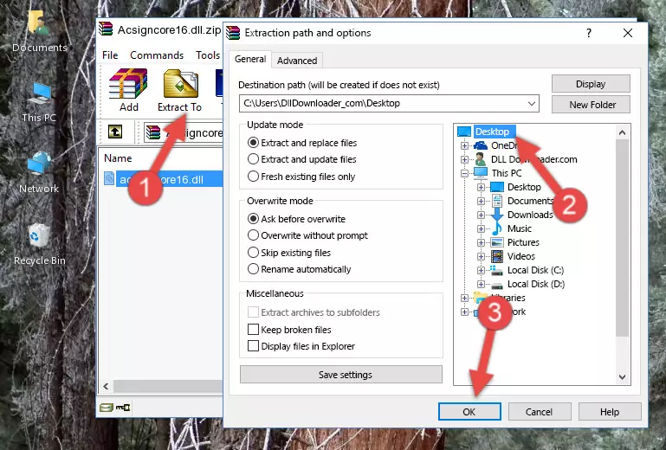Click the Display button

[x=591, y=84]
